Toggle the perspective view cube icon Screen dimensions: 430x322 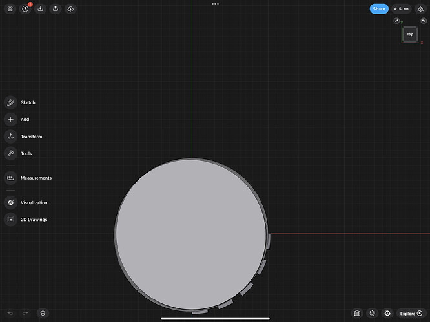pos(420,9)
